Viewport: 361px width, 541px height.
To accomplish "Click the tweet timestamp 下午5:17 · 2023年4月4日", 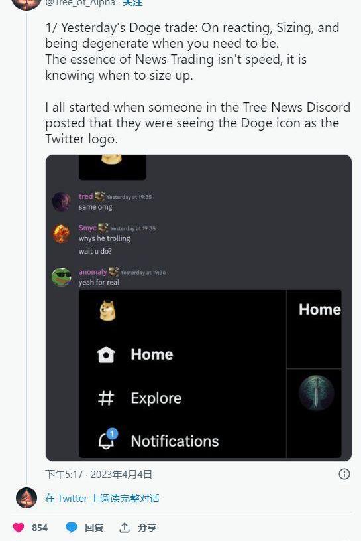I will (x=99, y=474).
